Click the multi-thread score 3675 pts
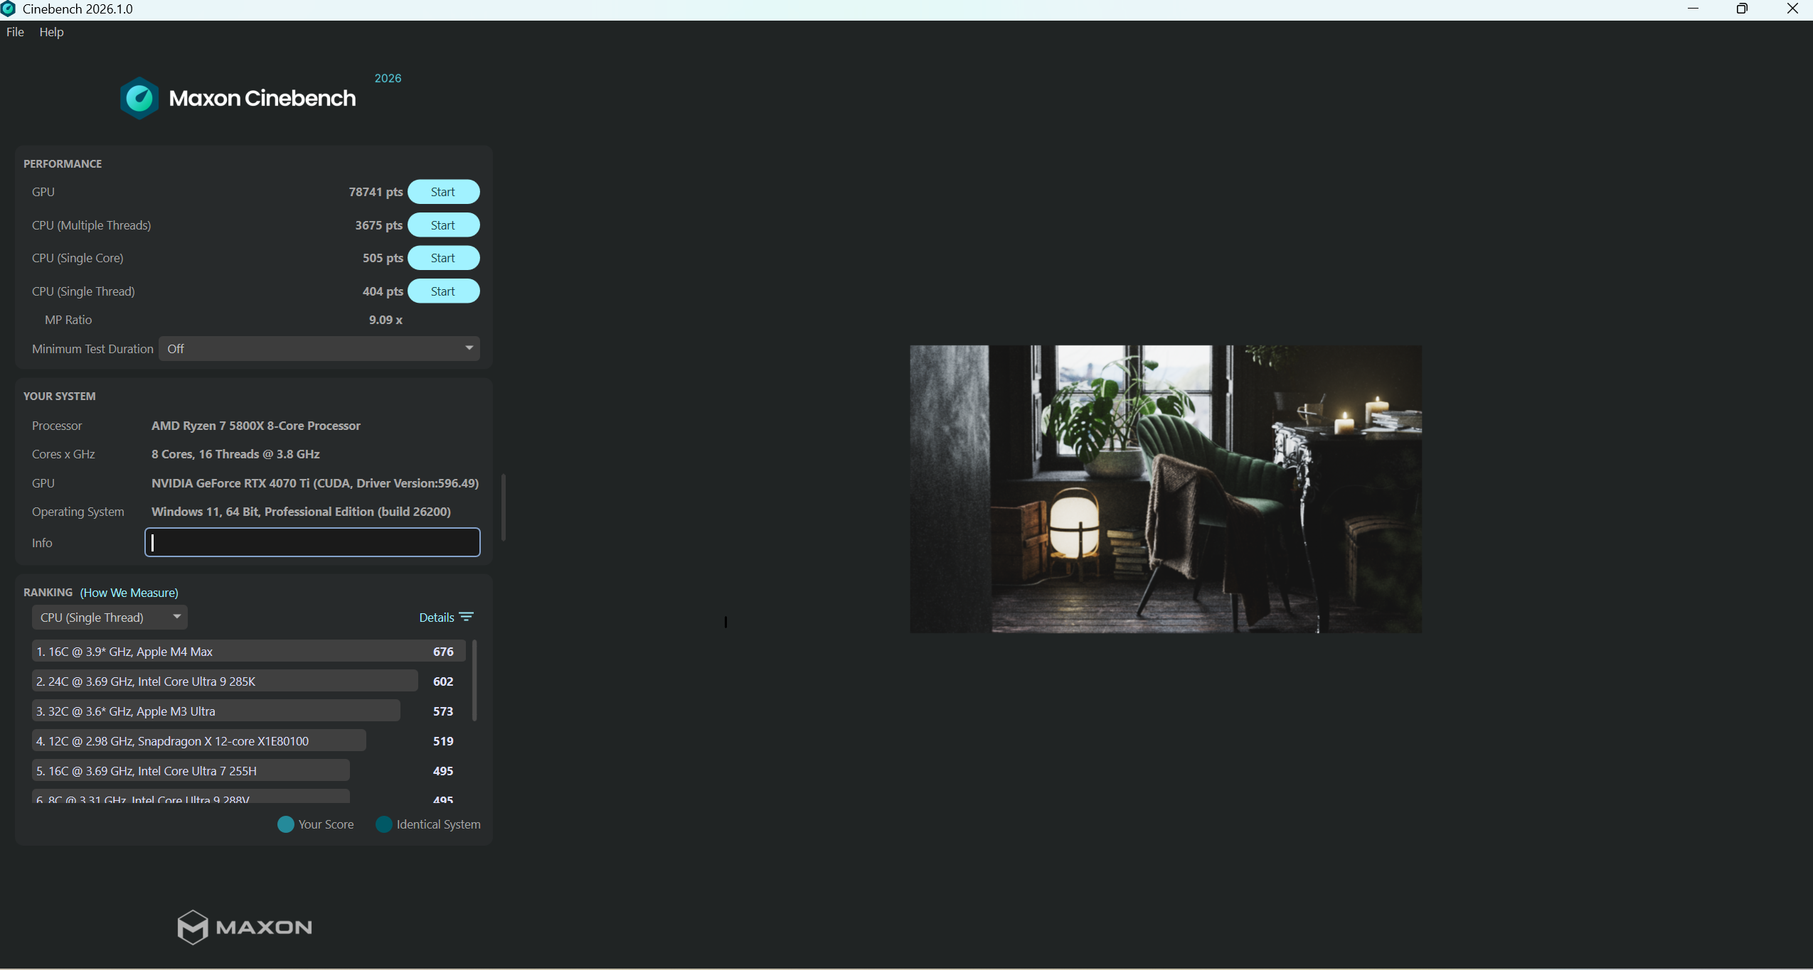The width and height of the screenshot is (1813, 970). coord(378,225)
